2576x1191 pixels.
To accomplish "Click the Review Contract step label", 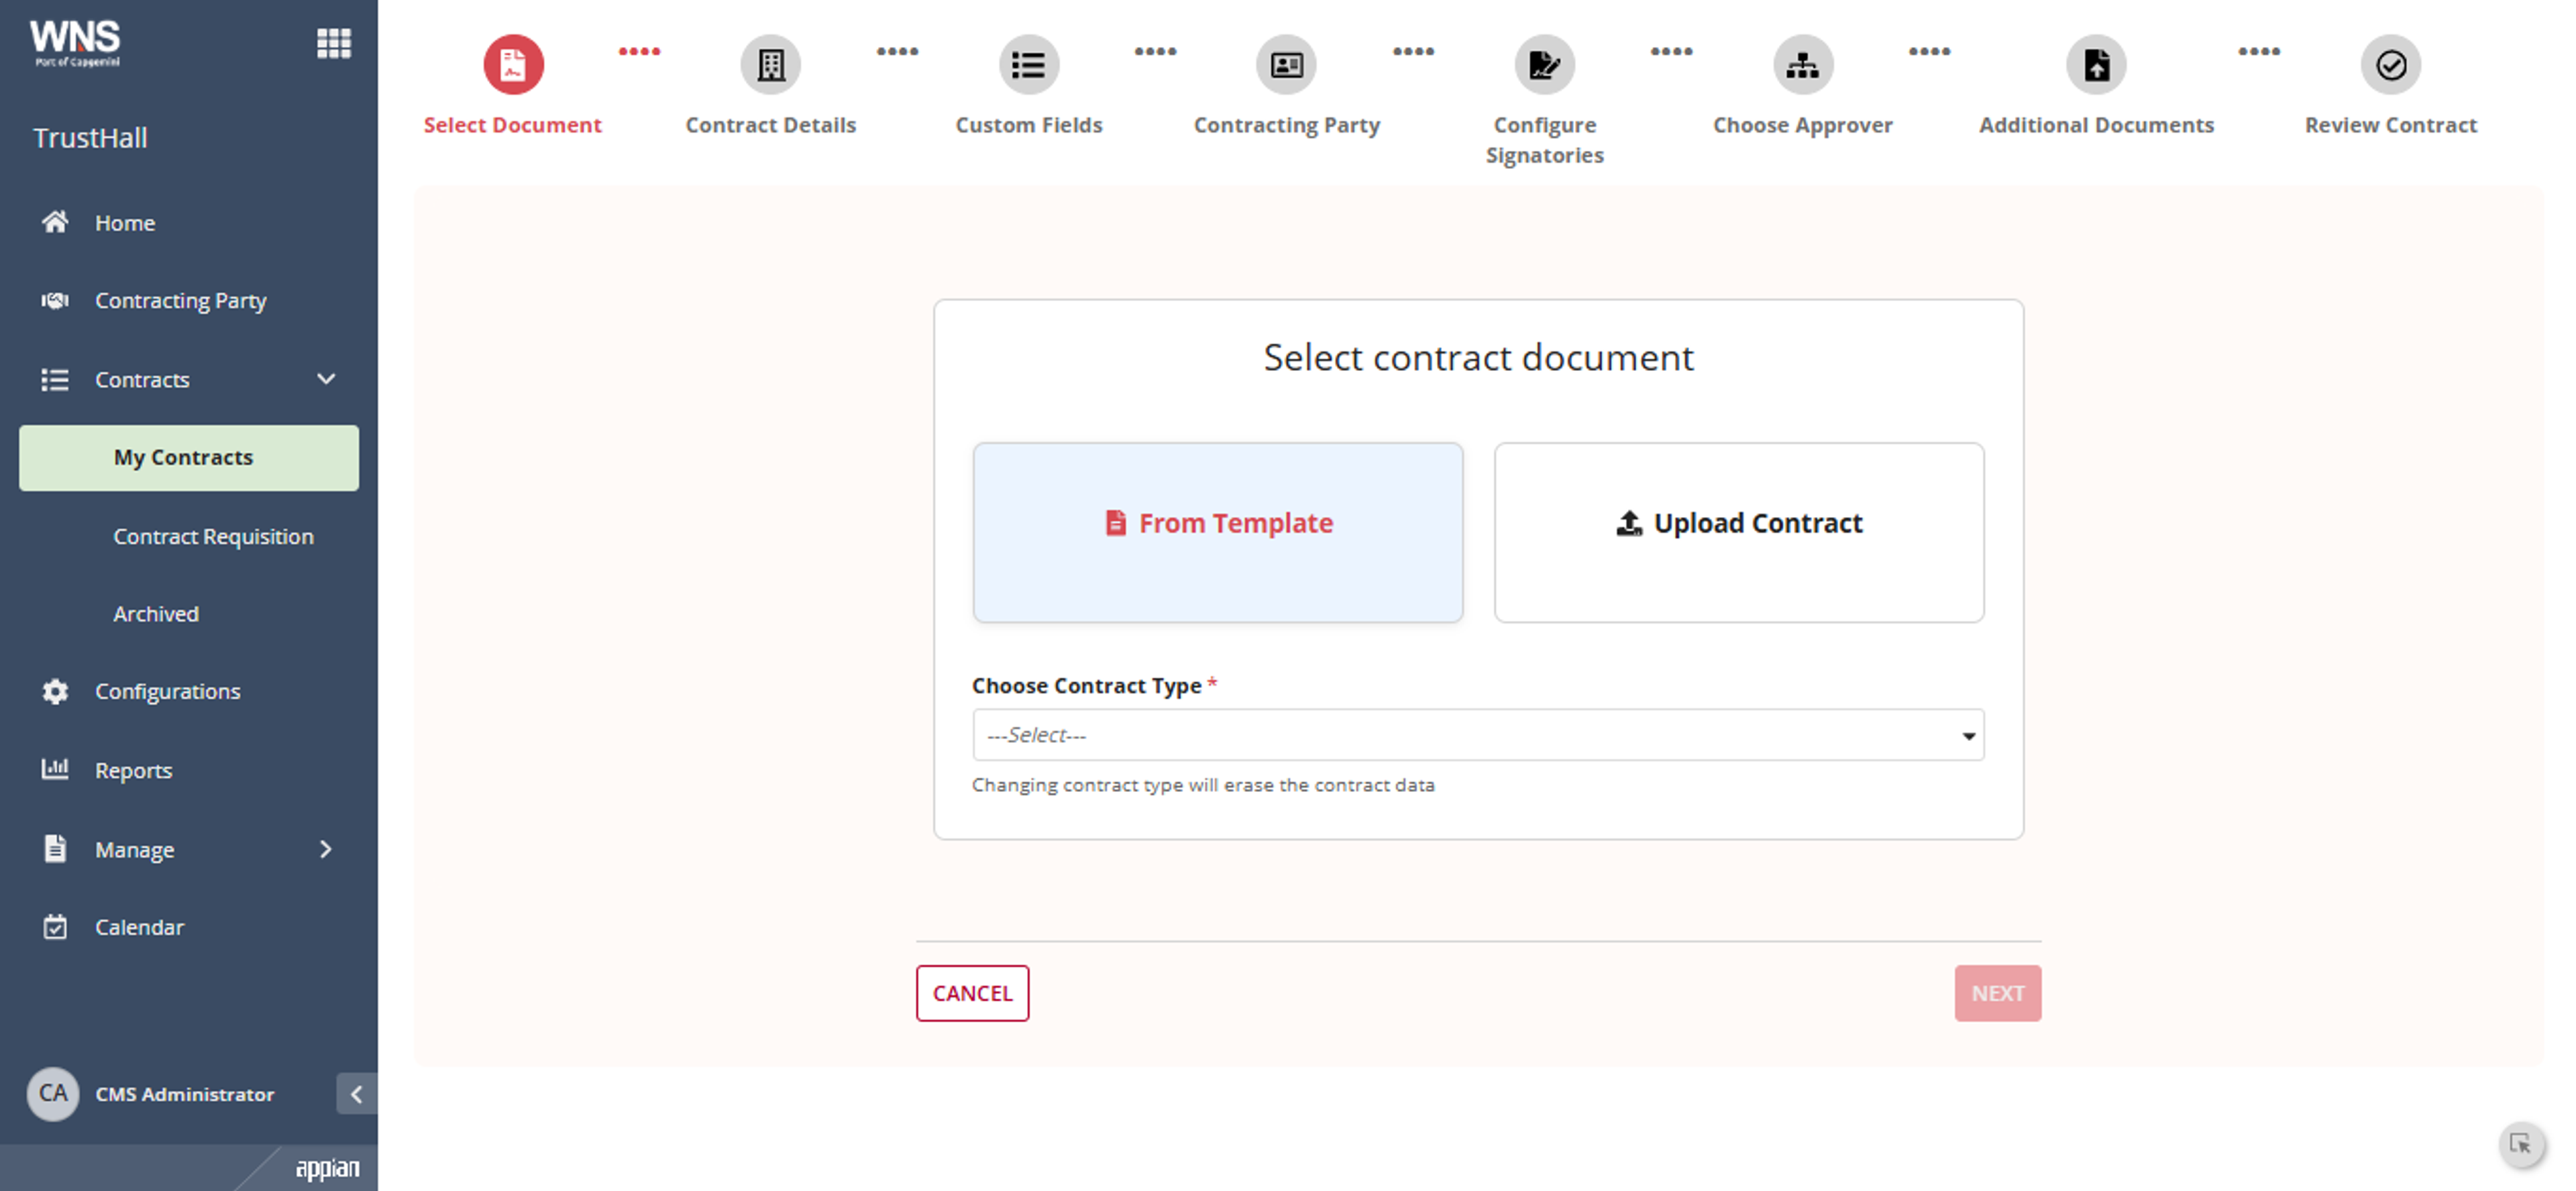I will tap(2390, 125).
